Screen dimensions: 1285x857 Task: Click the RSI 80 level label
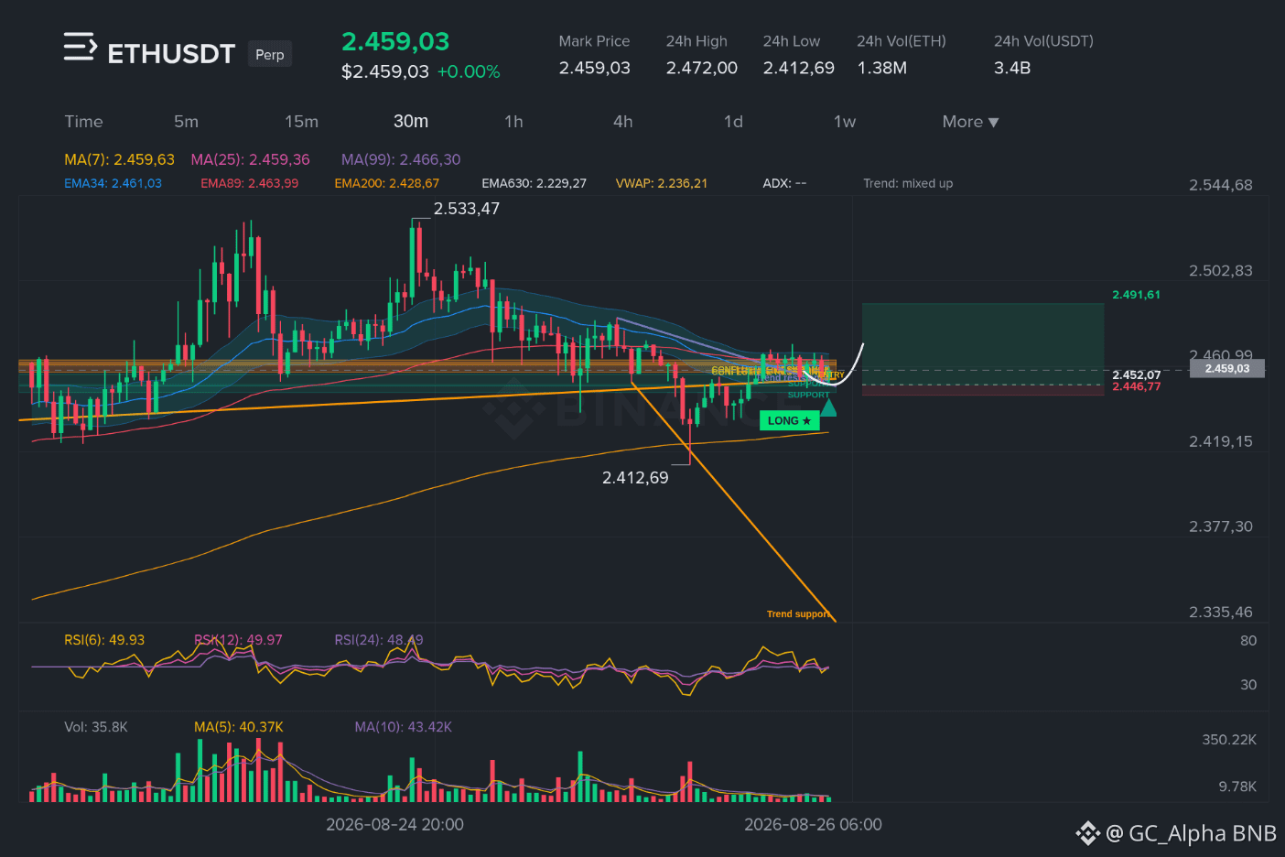click(1248, 641)
